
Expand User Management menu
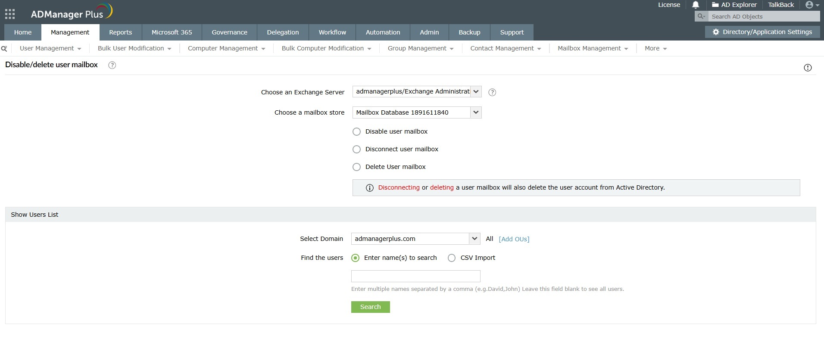point(50,48)
